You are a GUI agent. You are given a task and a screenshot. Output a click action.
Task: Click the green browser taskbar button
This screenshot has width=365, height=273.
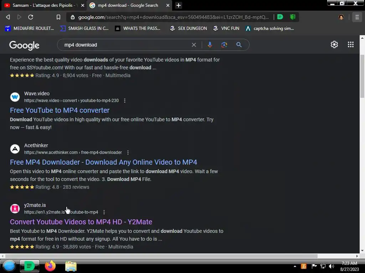click(30, 266)
